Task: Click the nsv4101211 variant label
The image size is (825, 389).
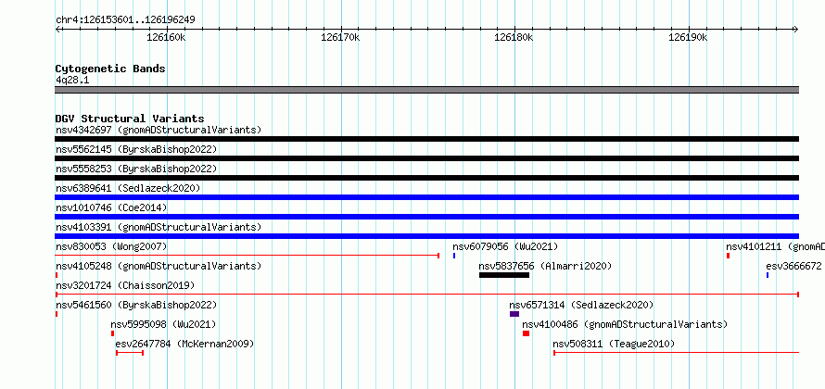Action: (775, 246)
